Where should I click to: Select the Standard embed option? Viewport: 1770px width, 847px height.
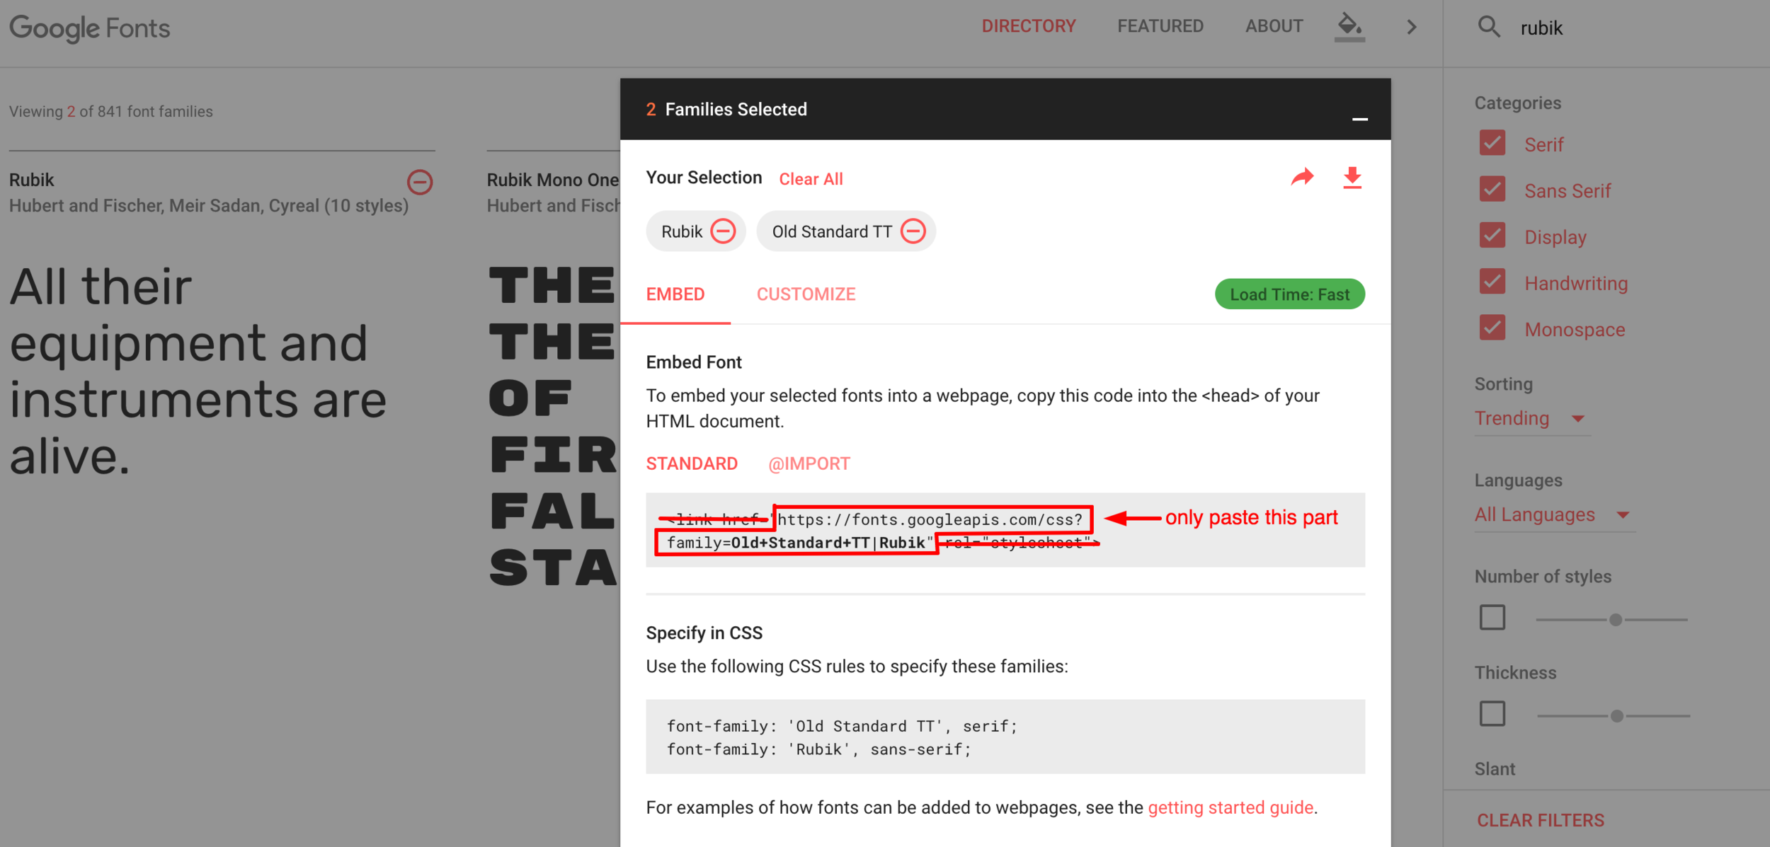pyautogui.click(x=692, y=463)
